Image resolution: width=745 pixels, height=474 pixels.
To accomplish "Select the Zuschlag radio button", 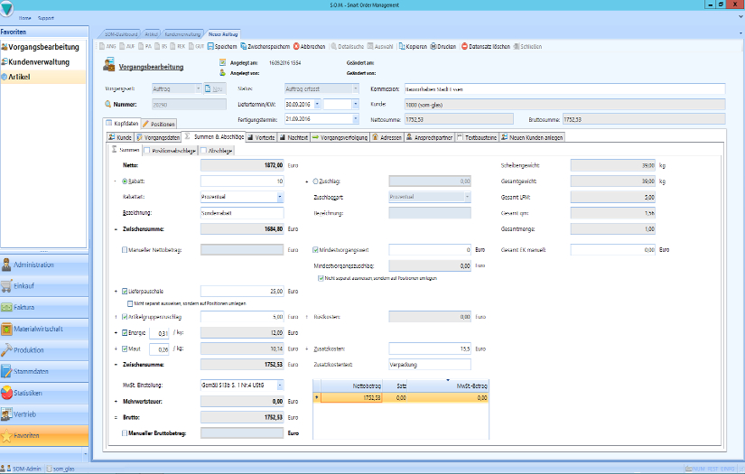I will tap(314, 181).
